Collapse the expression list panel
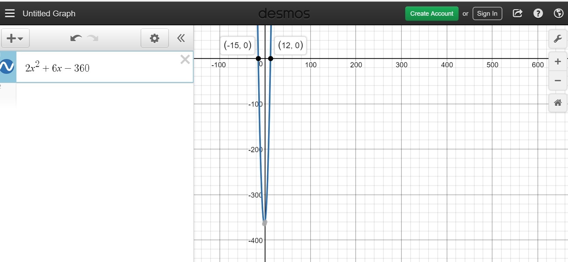The height and width of the screenshot is (262, 568). pos(181,38)
